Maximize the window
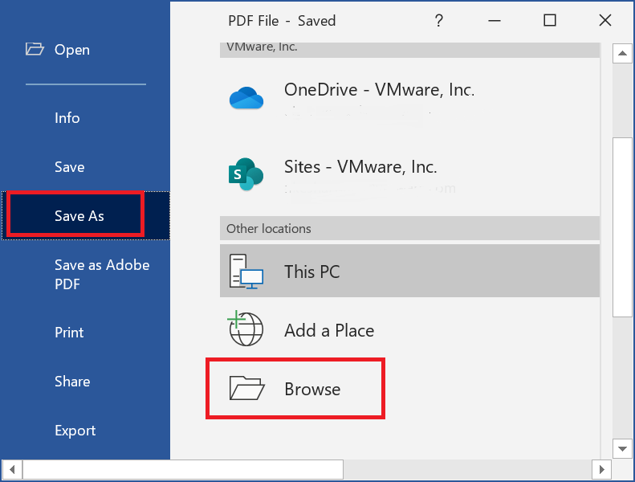This screenshot has height=482, width=635. coord(550,20)
